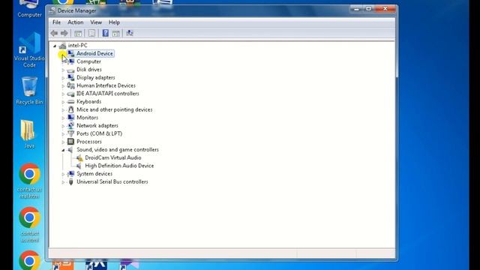480x270 pixels.
Task: Select Mice and other pointing devices label
Action: (x=115, y=109)
